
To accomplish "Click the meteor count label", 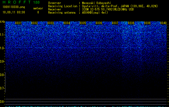I will [38, 8].
